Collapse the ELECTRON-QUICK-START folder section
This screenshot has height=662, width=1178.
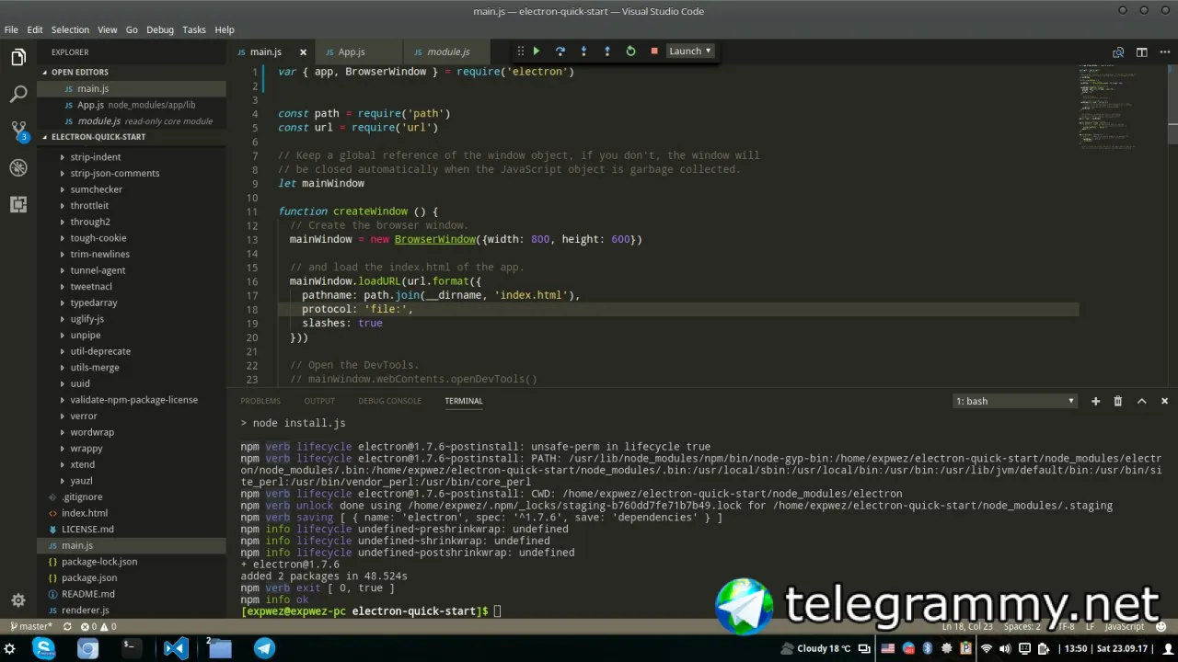132,137
